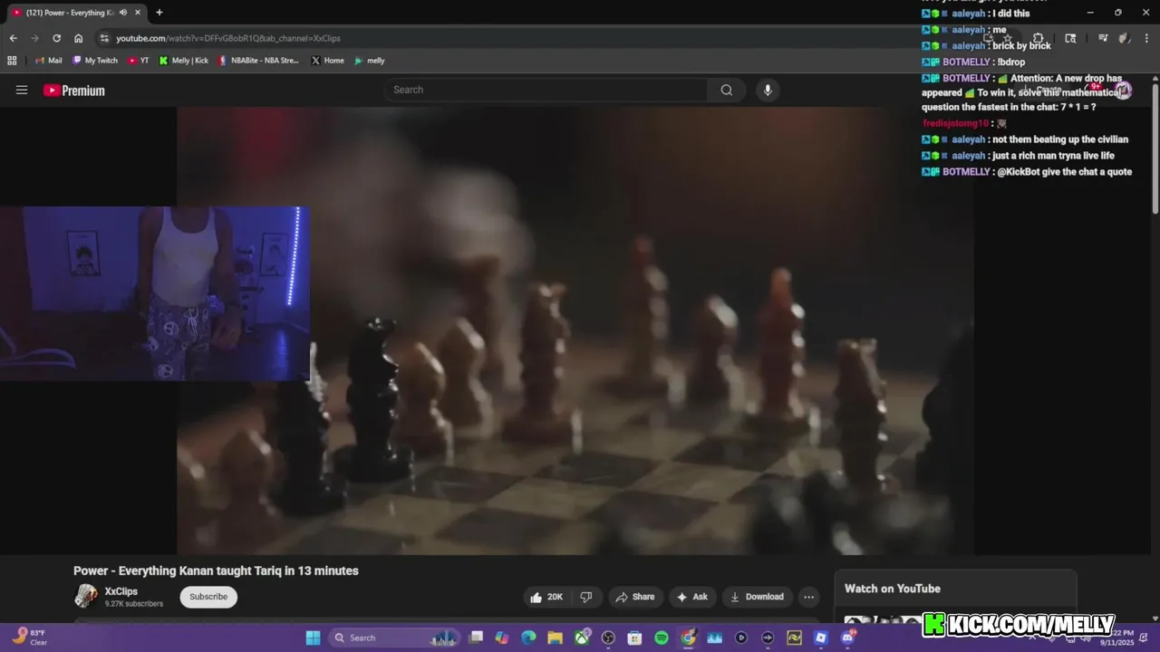
Task: Open the Chrome three-dot menu
Action: pyautogui.click(x=1147, y=38)
